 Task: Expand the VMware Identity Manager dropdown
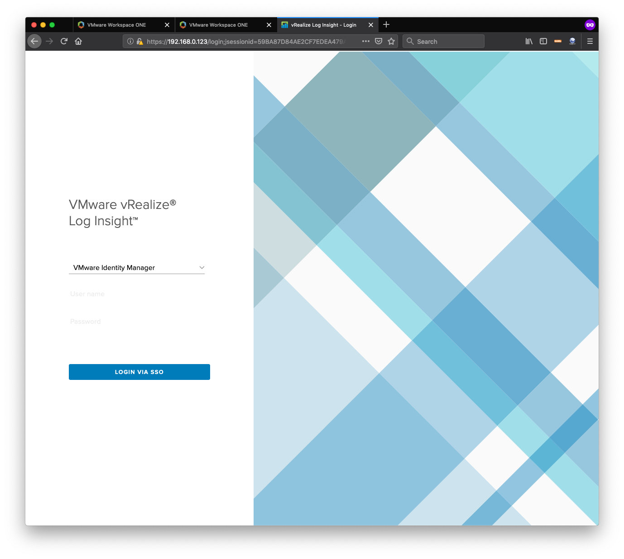tap(137, 268)
